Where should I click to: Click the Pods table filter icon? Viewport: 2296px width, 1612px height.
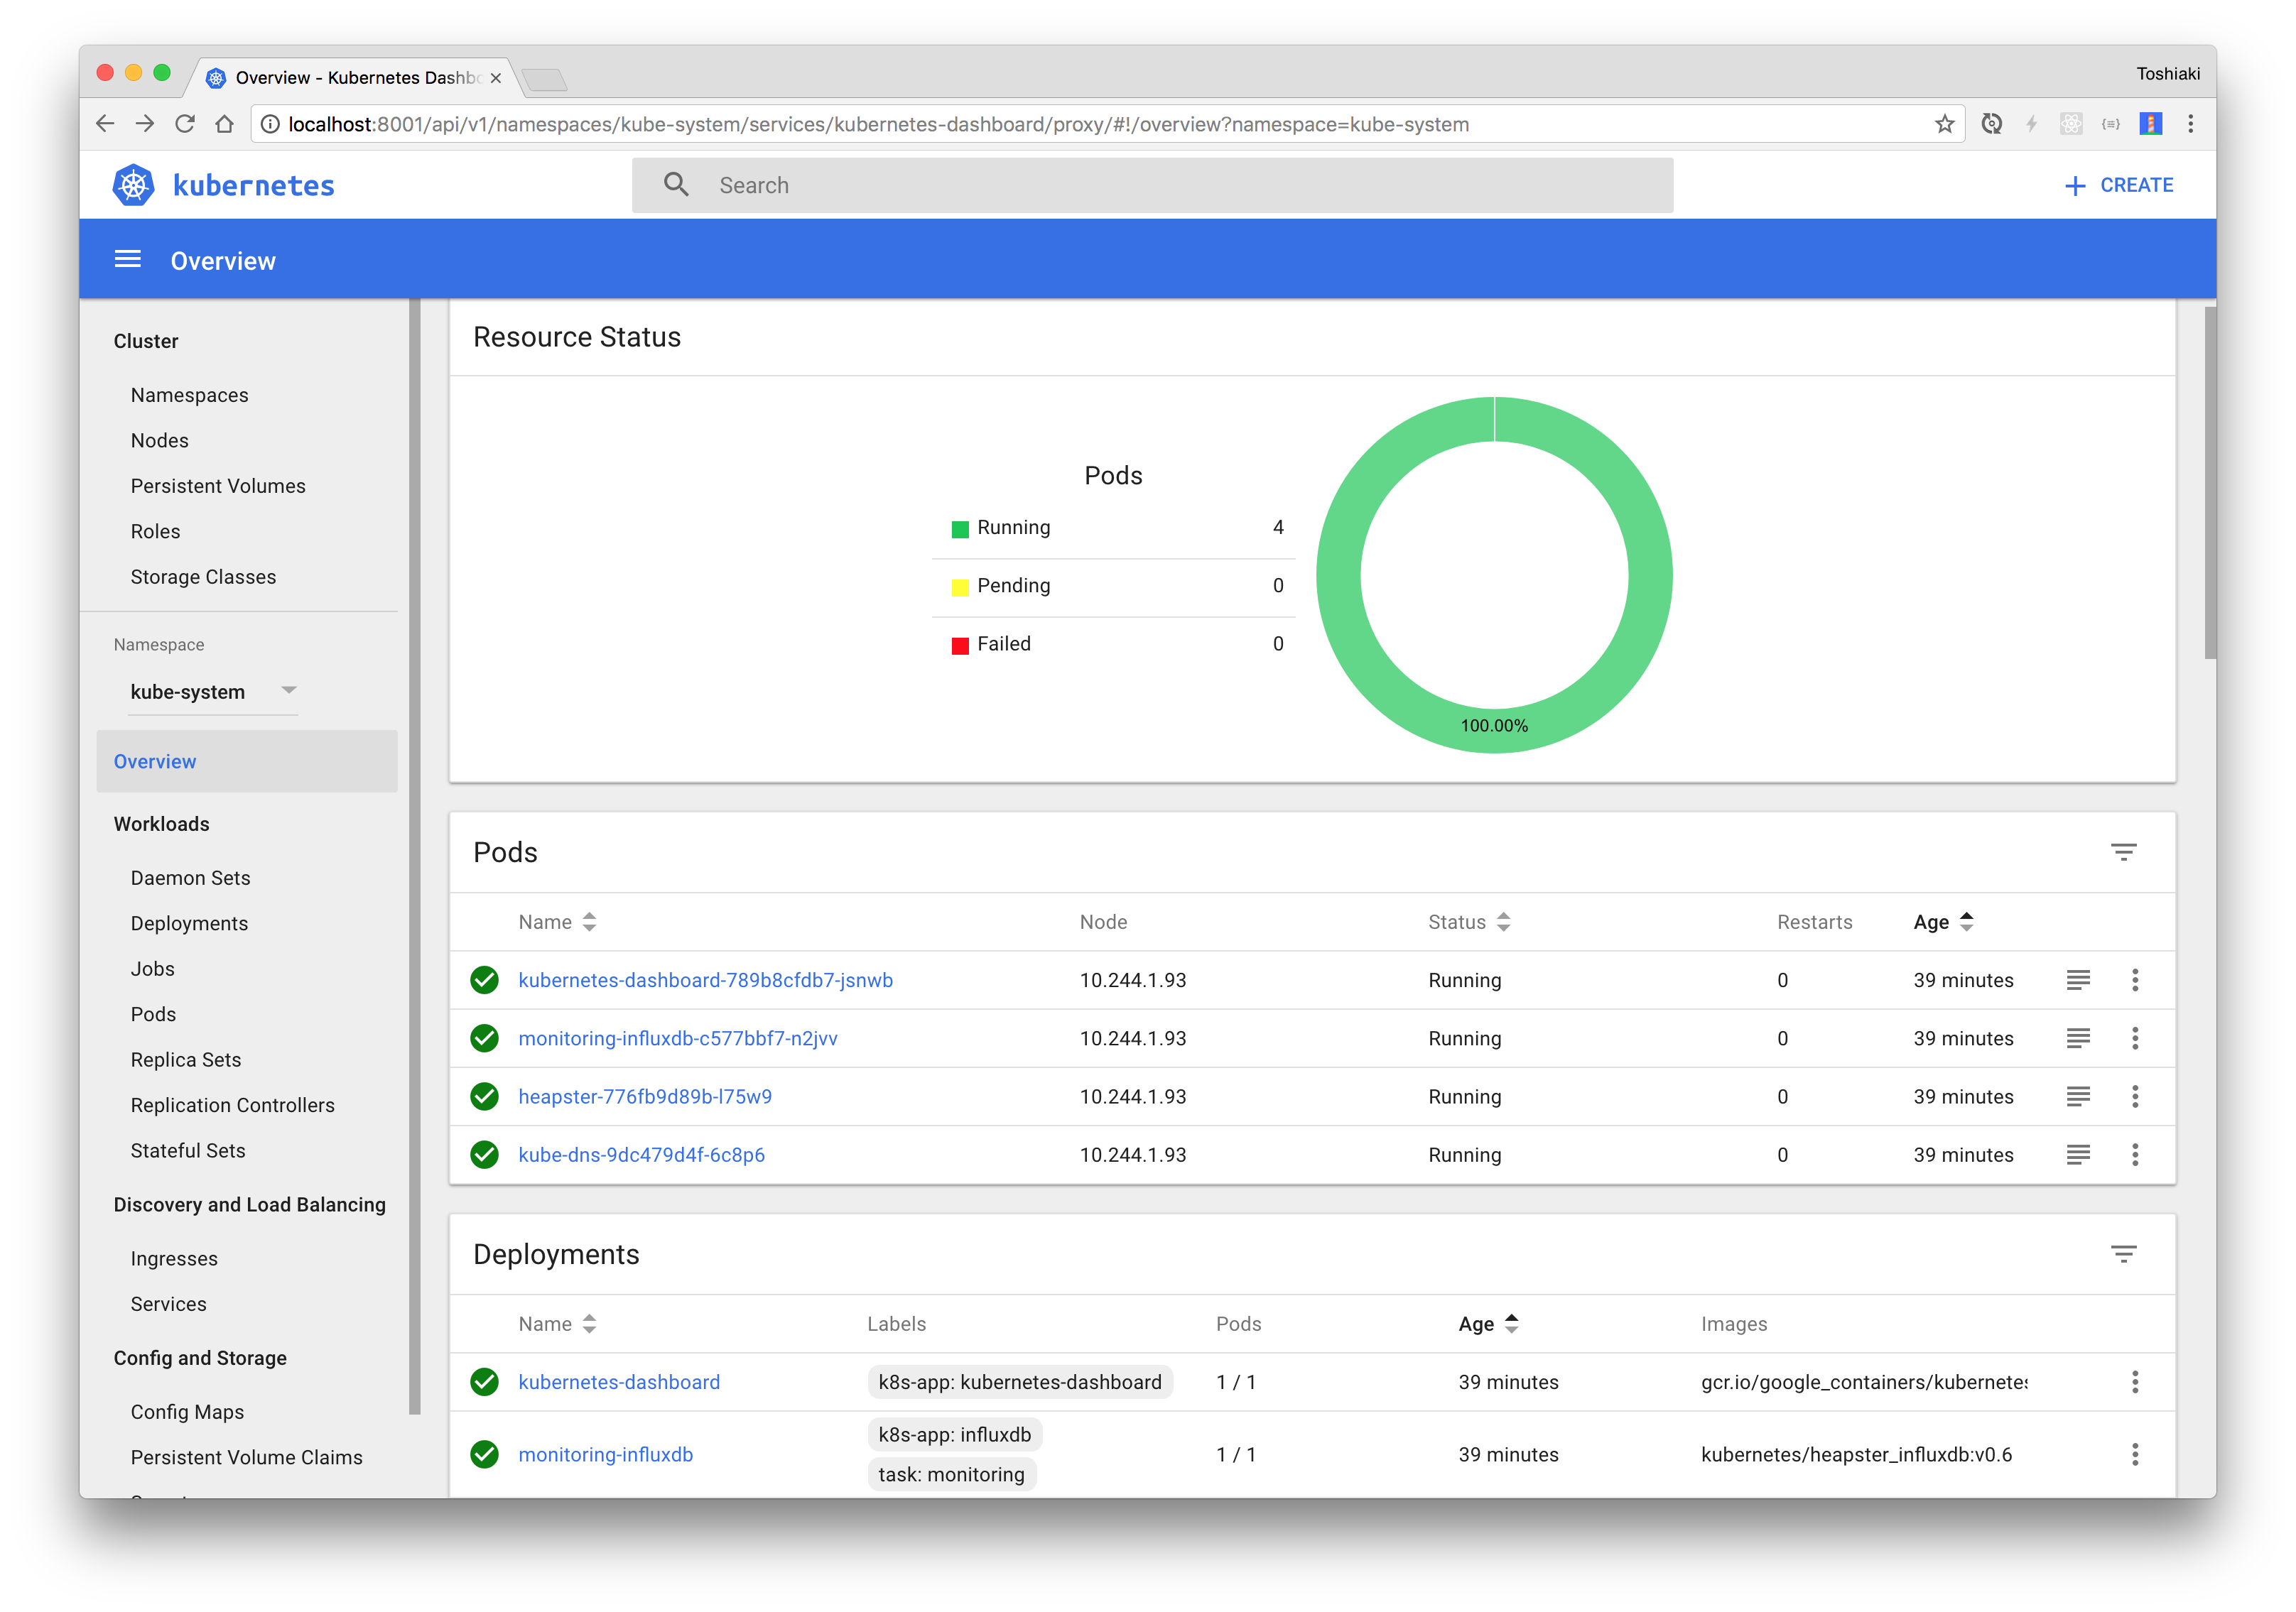point(2123,851)
